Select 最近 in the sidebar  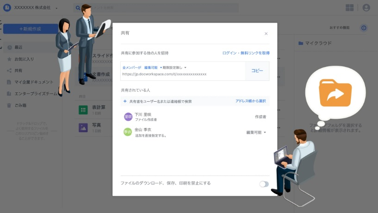[x=19, y=47]
